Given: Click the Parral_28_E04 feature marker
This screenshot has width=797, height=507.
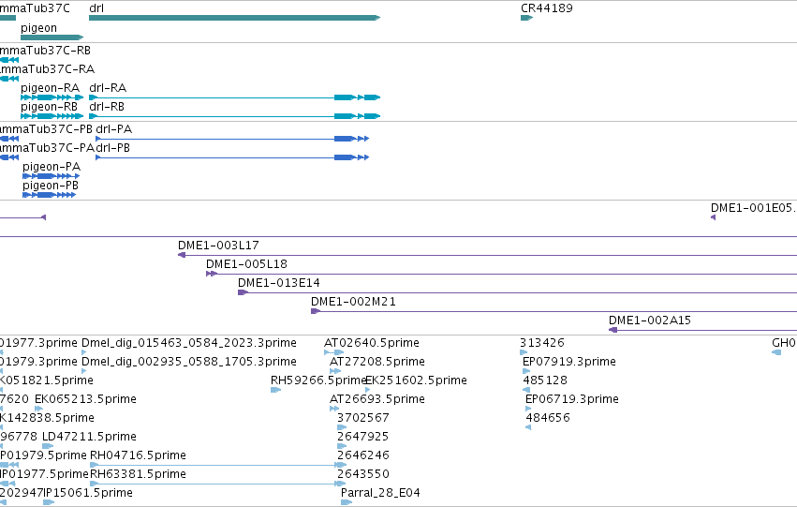Looking at the screenshot, I should tap(347, 502).
